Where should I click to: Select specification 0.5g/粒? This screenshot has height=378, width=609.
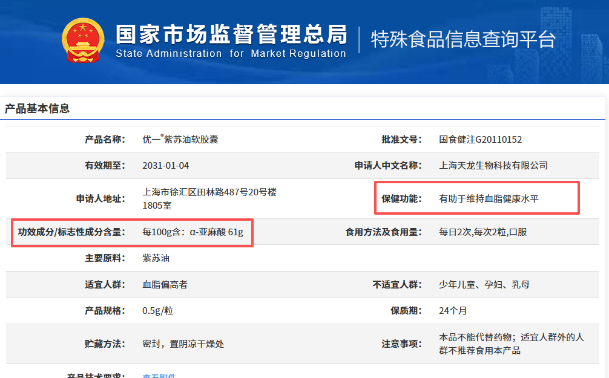pyautogui.click(x=157, y=310)
